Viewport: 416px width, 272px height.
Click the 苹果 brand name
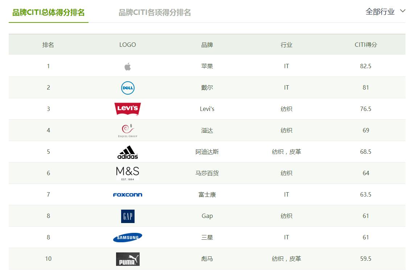207,66
